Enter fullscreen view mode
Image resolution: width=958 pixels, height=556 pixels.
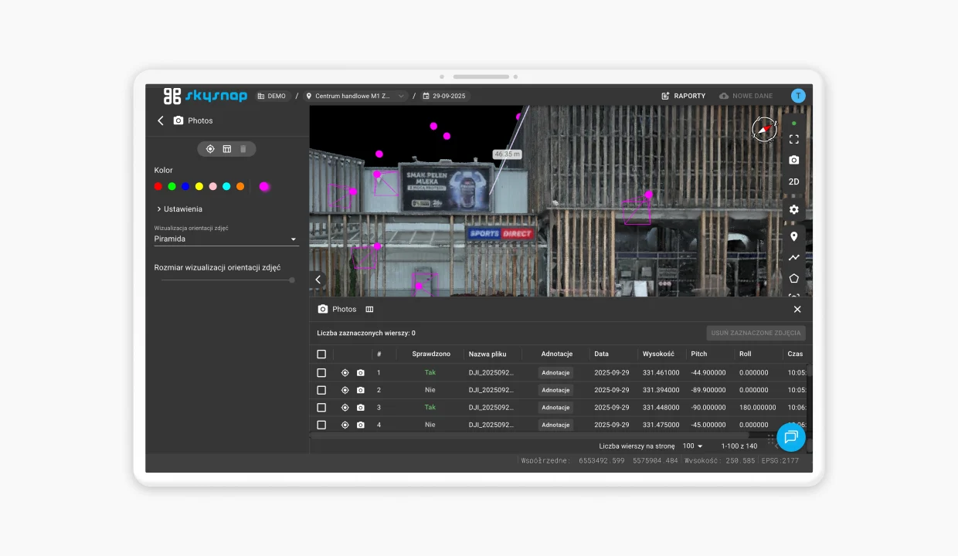[793, 140]
